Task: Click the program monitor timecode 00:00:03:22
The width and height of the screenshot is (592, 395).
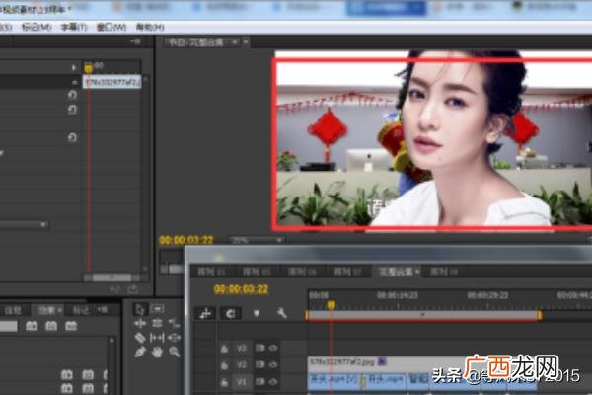Action: point(186,240)
